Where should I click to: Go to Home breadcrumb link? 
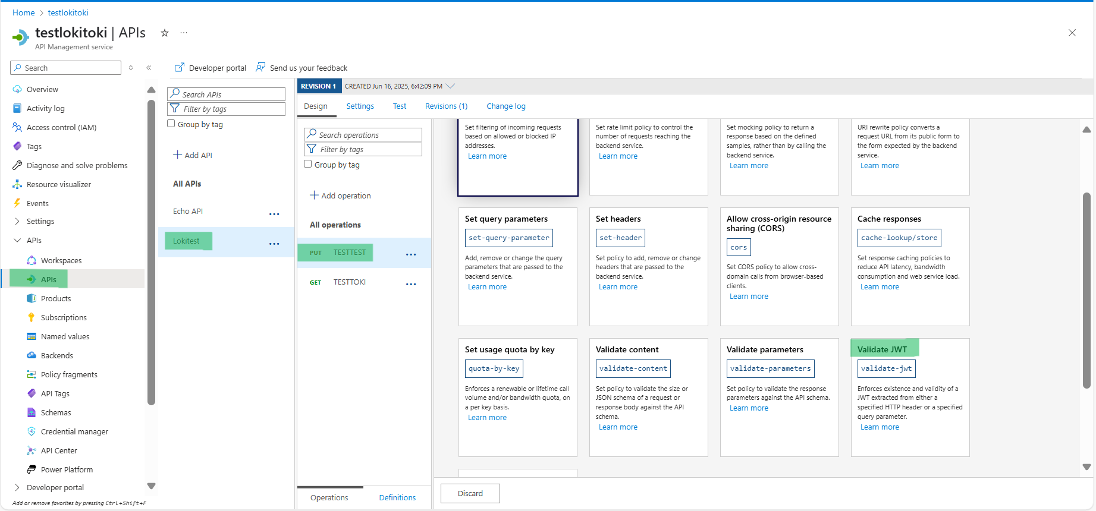24,12
